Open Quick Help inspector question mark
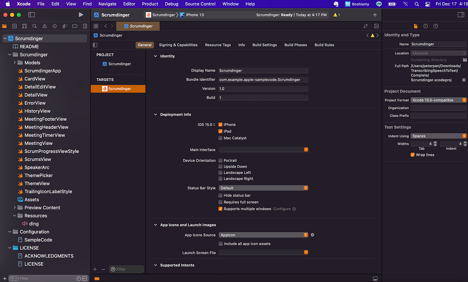Screen dimensions: 468x282 pyautogui.click(x=436, y=26)
